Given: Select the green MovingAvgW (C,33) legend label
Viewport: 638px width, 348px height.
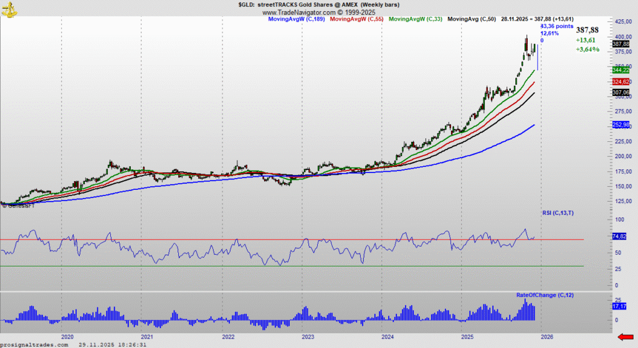Looking at the screenshot, I should coord(416,19).
